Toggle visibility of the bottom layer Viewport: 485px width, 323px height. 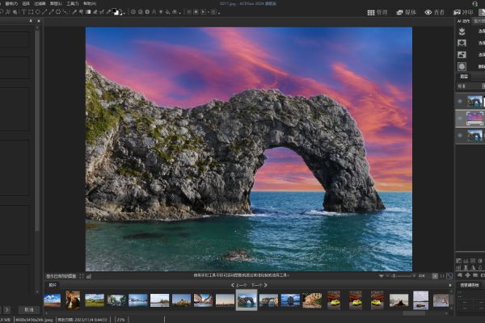(x=460, y=136)
